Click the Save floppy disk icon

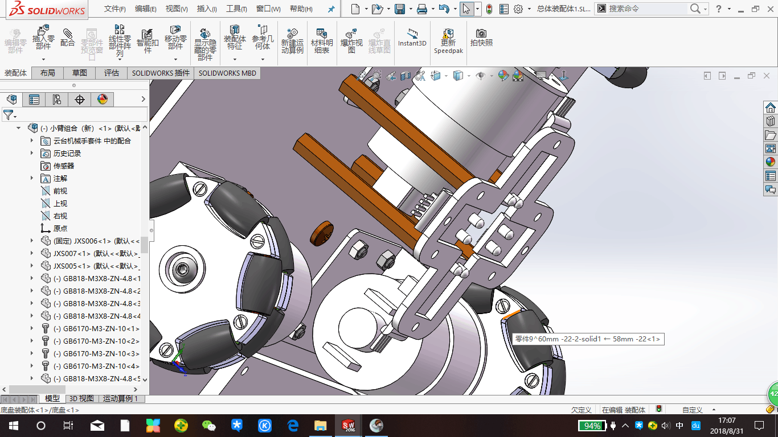[400, 9]
